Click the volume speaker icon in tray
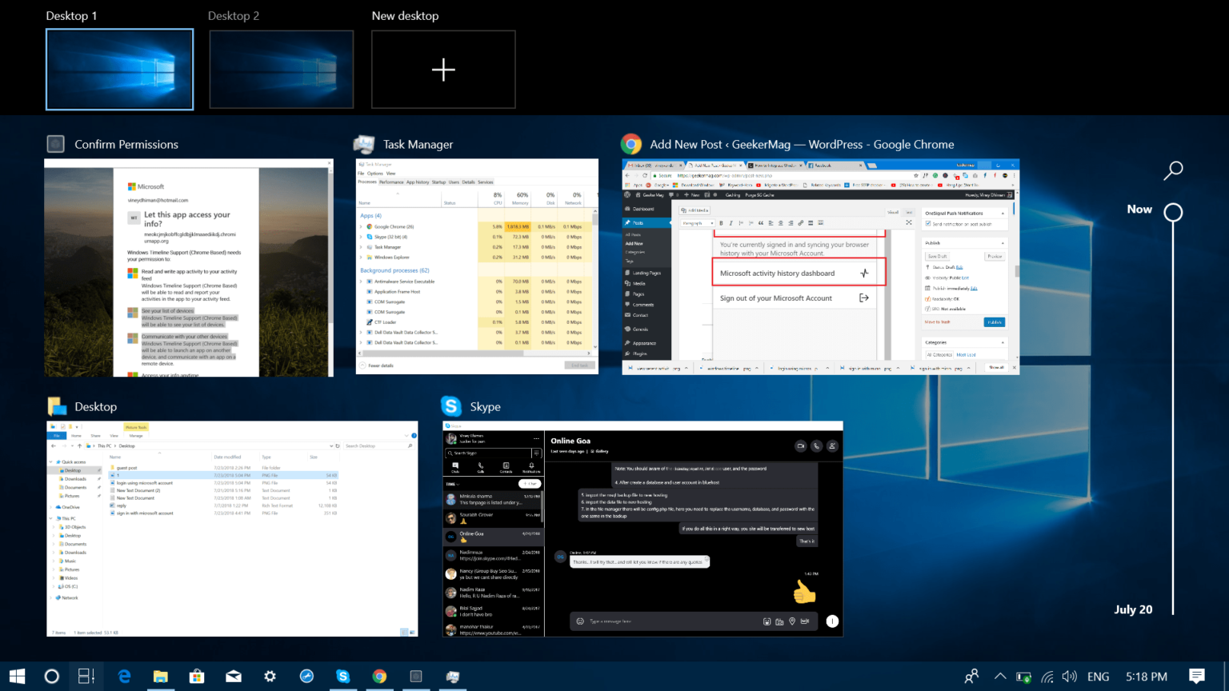The width and height of the screenshot is (1229, 691). pos(1071,676)
